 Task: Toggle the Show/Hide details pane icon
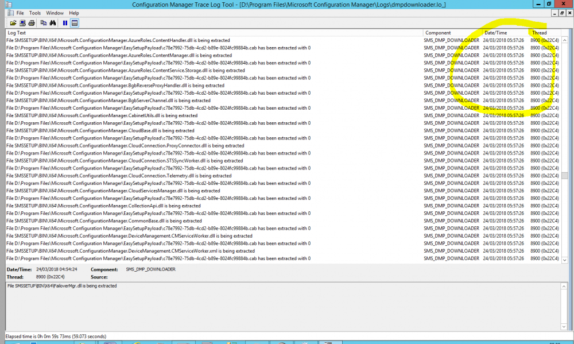pyautogui.click(x=75, y=23)
